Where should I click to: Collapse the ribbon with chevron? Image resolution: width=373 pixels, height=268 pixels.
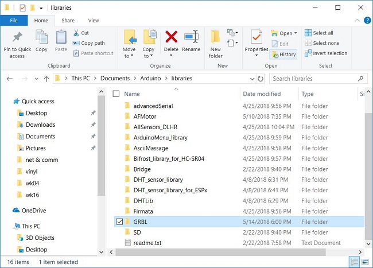coord(357,21)
